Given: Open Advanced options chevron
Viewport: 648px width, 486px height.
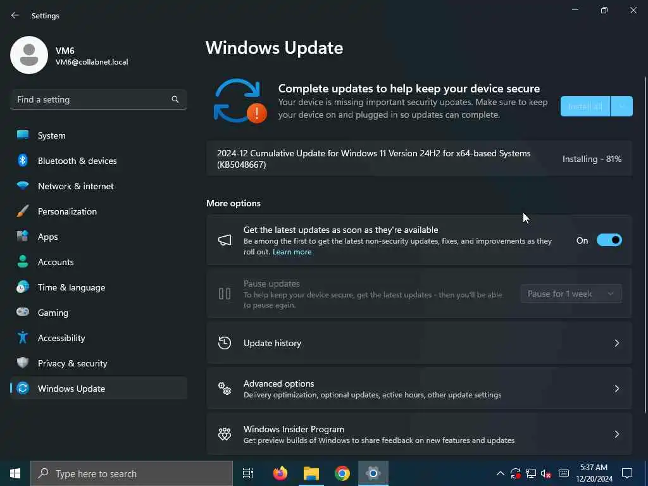Looking at the screenshot, I should pos(616,389).
